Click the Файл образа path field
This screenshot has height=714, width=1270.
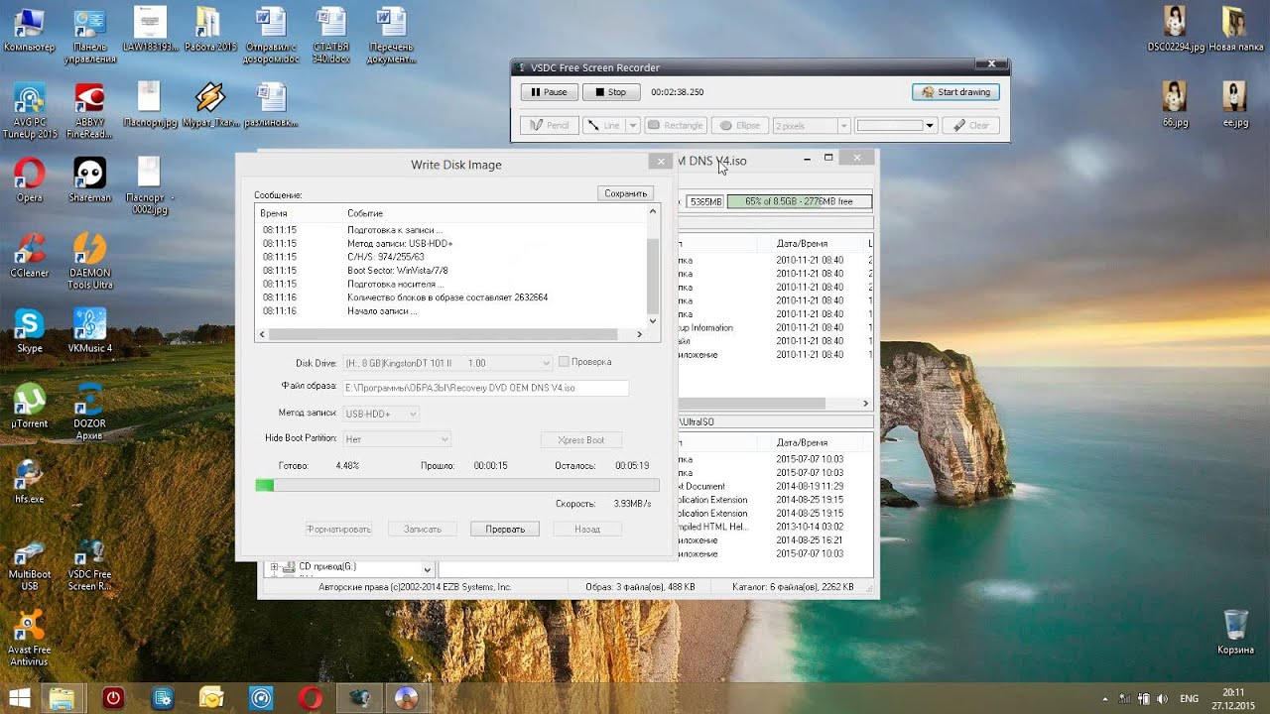point(485,388)
